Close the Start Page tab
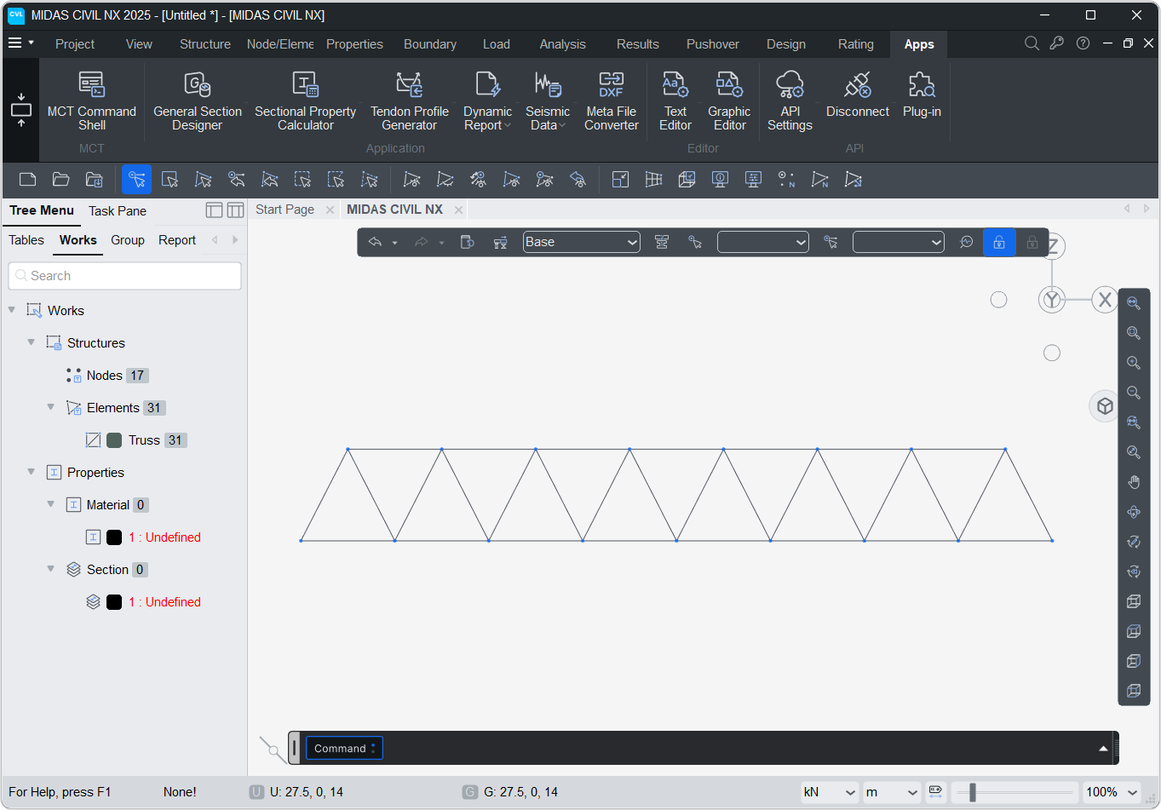The image size is (1161, 810). point(330,210)
